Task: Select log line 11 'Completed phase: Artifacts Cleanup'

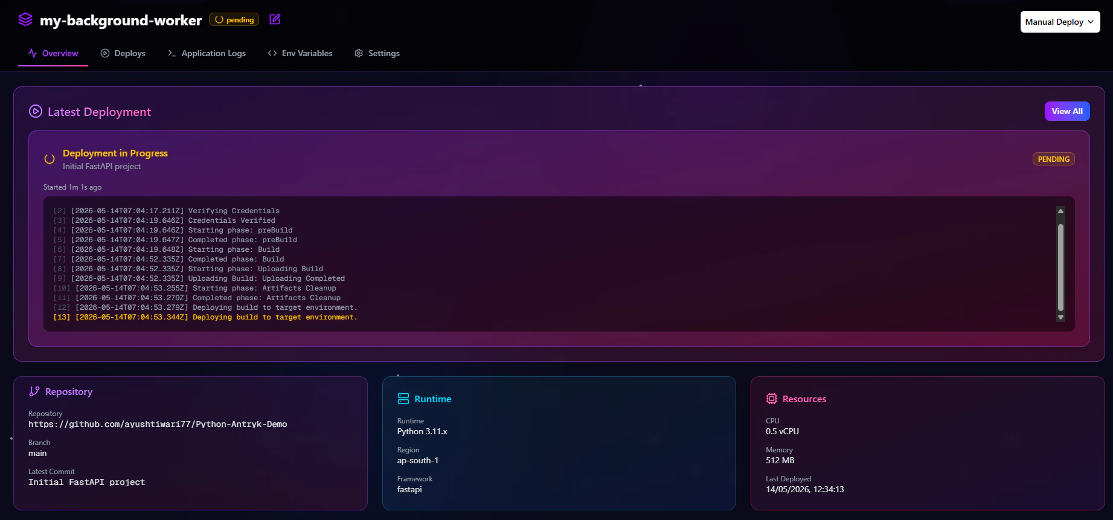Action: [x=197, y=298]
